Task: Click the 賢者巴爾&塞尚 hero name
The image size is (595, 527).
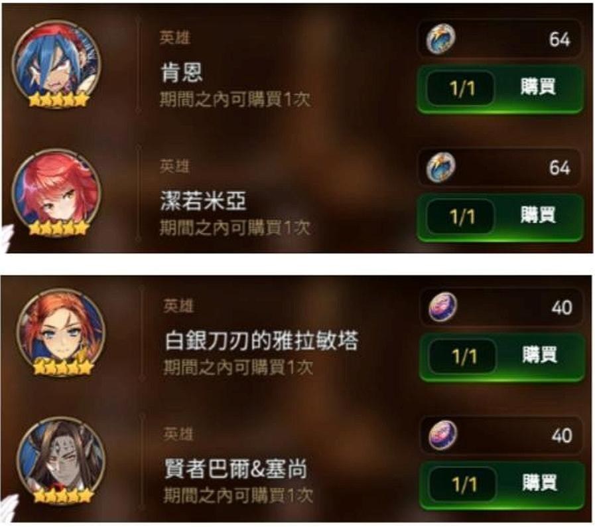Action: [235, 469]
